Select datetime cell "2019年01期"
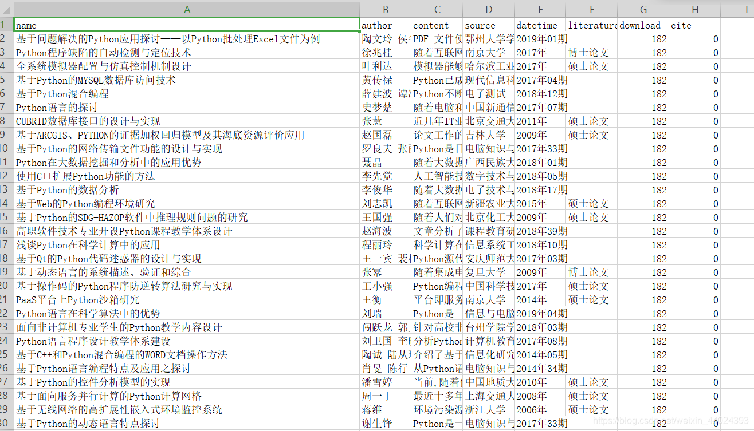Screen dimensions: 754x431 tap(540, 39)
